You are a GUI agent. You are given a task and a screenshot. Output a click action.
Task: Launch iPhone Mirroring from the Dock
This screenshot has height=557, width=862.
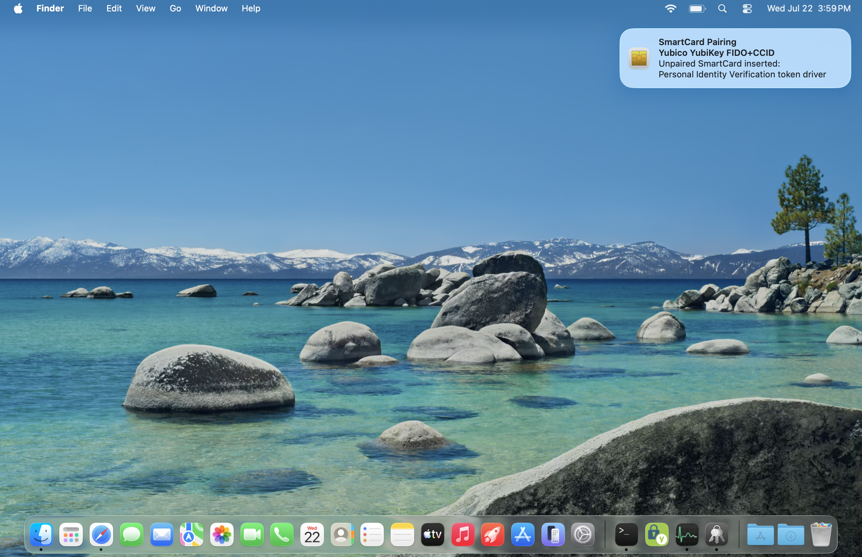click(553, 534)
